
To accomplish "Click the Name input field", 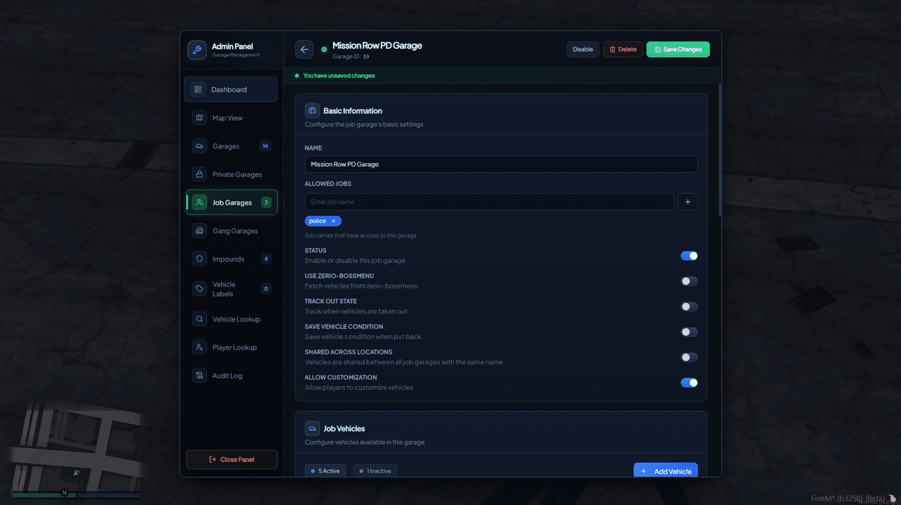I will (501, 164).
